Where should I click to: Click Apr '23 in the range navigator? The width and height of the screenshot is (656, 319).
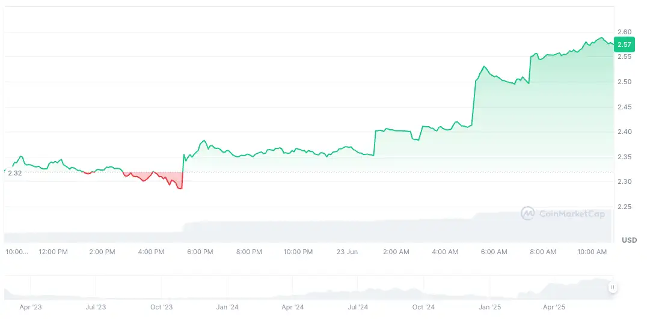click(30, 307)
